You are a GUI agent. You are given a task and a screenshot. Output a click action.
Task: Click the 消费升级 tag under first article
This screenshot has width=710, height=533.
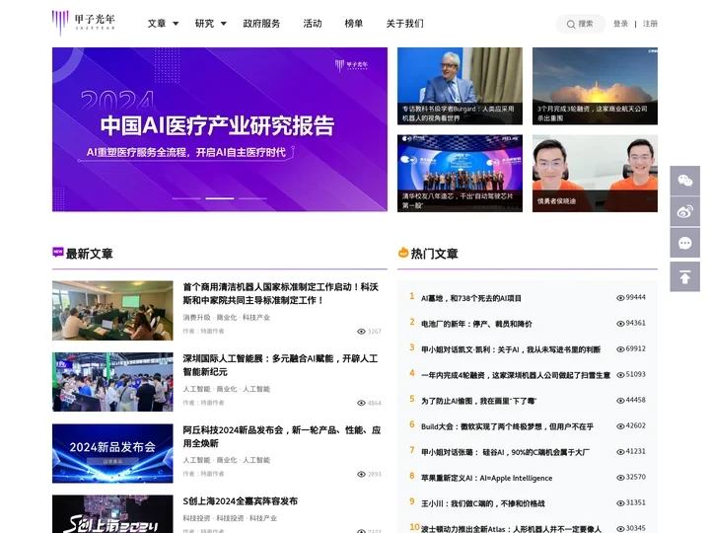click(x=196, y=317)
